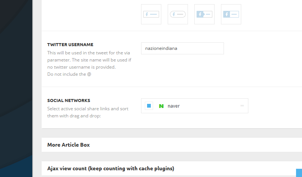Click the naver label text

(x=174, y=106)
